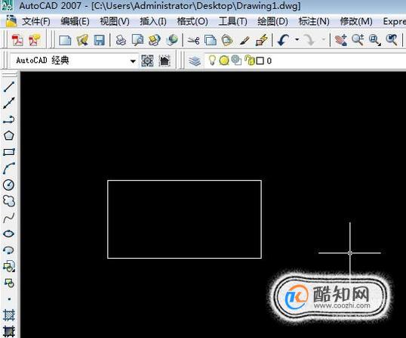Select the Polygon draw tool
The height and width of the screenshot is (338, 406).
[x=9, y=135]
